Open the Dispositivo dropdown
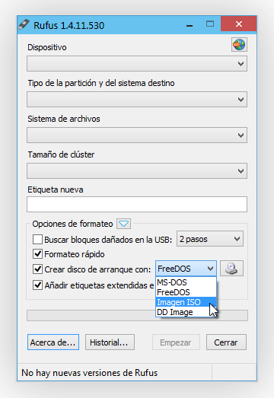 coord(137,64)
